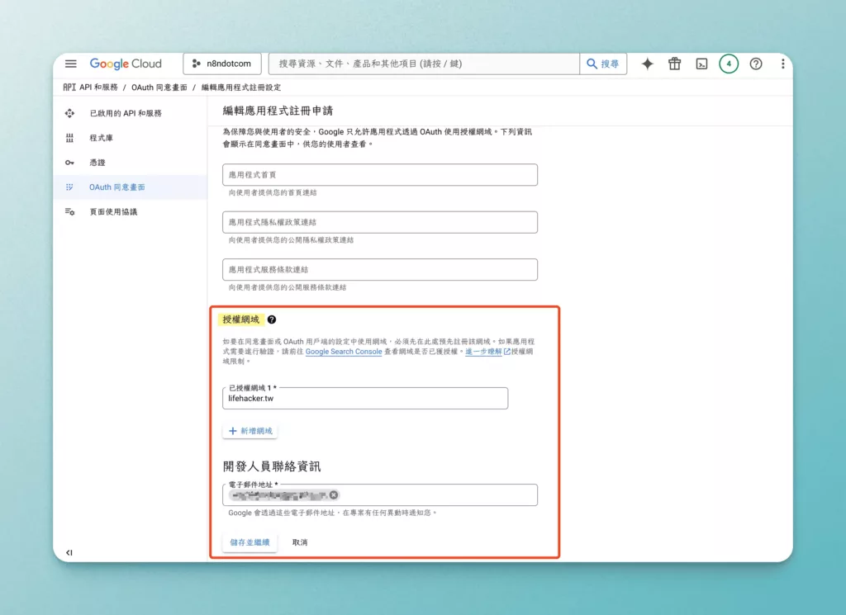Click the 新增網域 add domain button
Viewport: 846px width, 615px height.
point(250,431)
